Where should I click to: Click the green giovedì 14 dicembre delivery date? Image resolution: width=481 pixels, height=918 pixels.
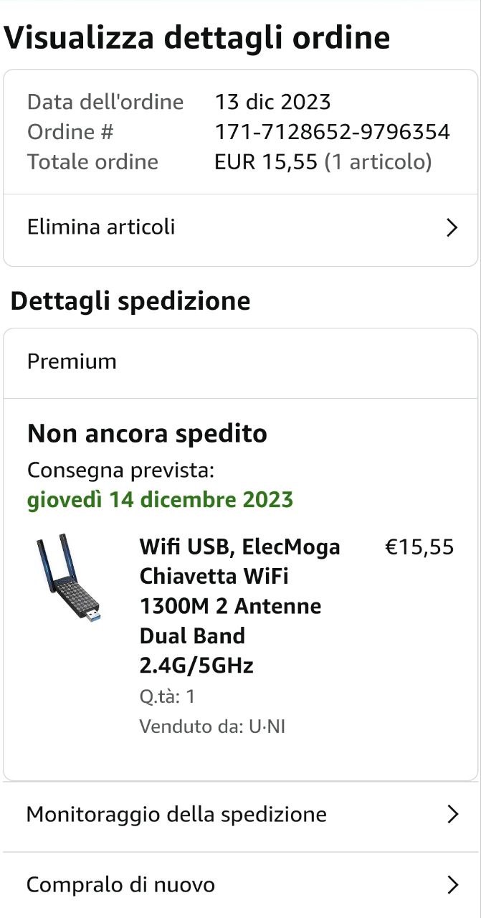pos(160,499)
